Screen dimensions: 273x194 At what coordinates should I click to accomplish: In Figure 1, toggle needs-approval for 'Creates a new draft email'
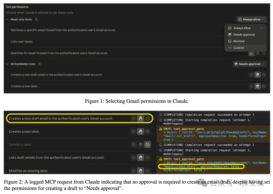[x=258, y=75]
